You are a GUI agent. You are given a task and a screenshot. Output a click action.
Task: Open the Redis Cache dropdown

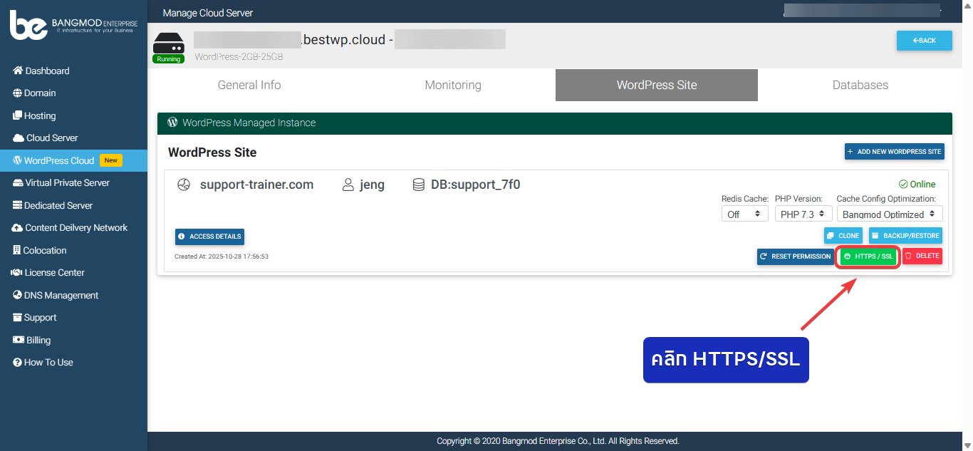(744, 214)
